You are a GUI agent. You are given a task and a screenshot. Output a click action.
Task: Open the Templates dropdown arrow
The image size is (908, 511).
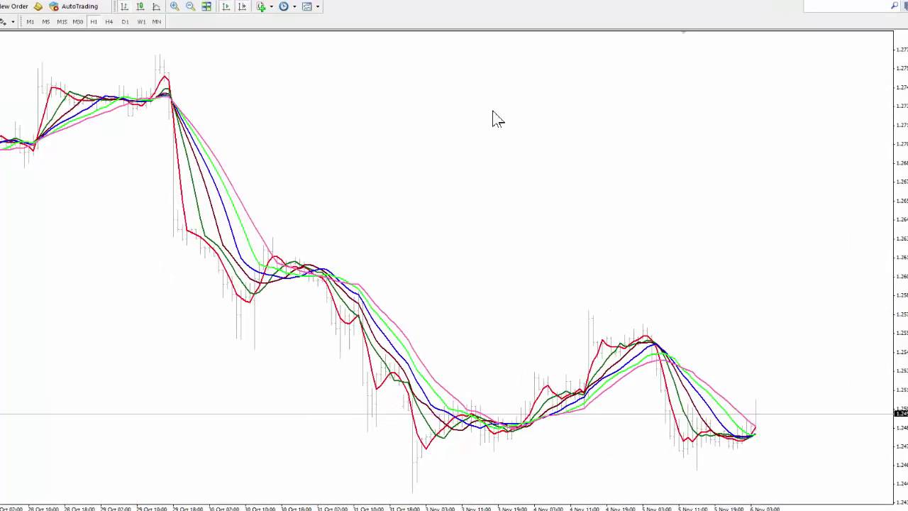click(x=317, y=6)
